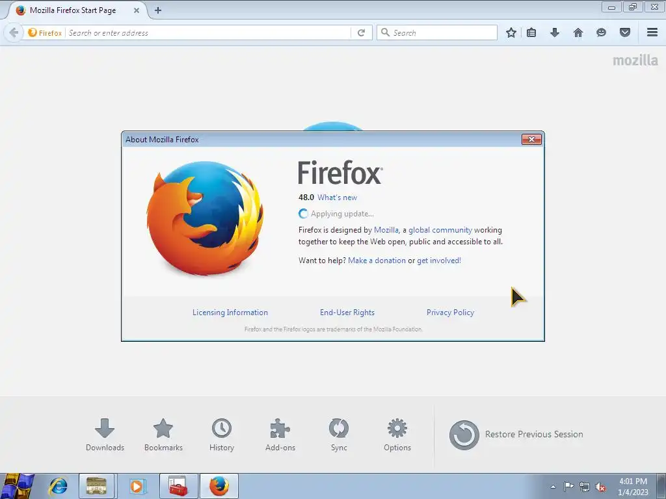Open Add-ons from the start page
The image size is (666, 499).
tap(280, 435)
